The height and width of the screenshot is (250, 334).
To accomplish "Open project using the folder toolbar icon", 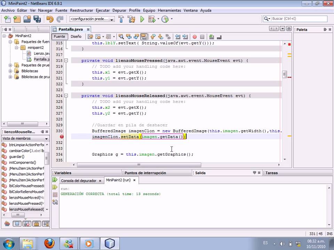I will click(x=27, y=19).
